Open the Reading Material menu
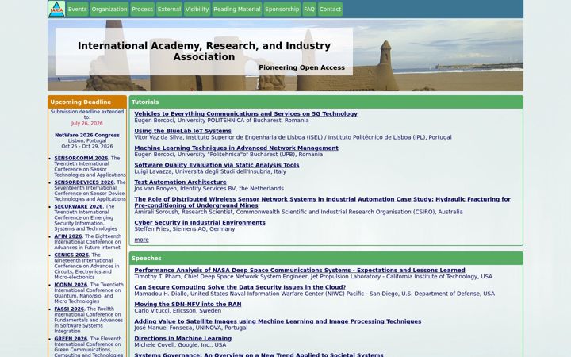Image resolution: width=571 pixels, height=357 pixels. [236, 9]
